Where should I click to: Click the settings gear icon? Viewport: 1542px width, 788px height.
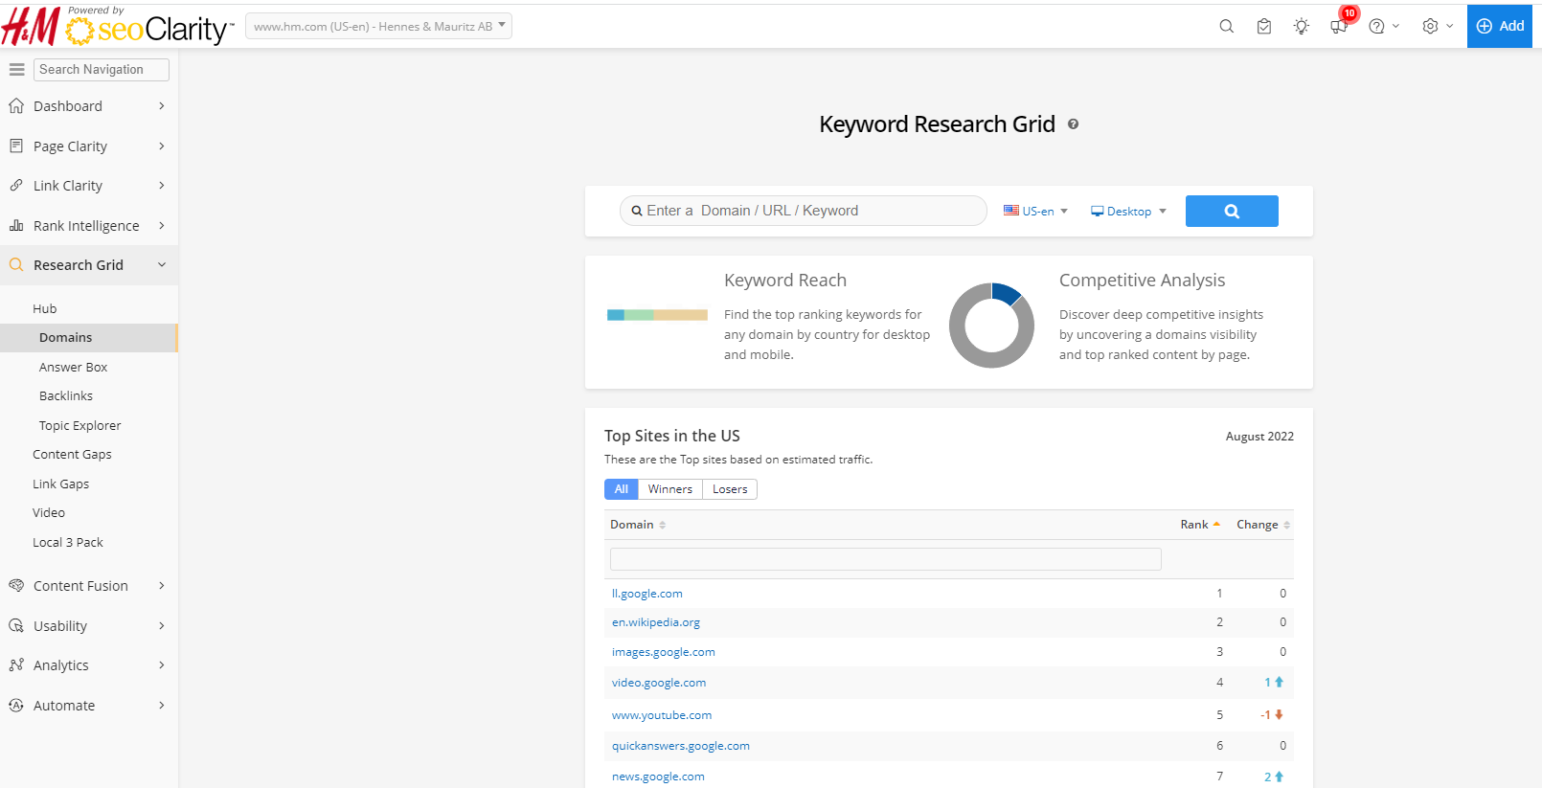coord(1430,27)
